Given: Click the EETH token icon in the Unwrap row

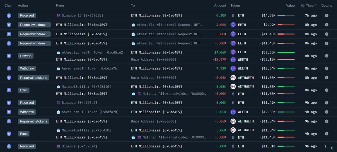Looking at the screenshot, I should (x=233, y=52).
